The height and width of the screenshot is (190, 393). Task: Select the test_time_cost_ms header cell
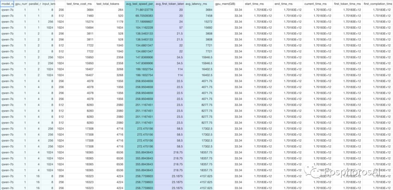(x=80, y=4)
